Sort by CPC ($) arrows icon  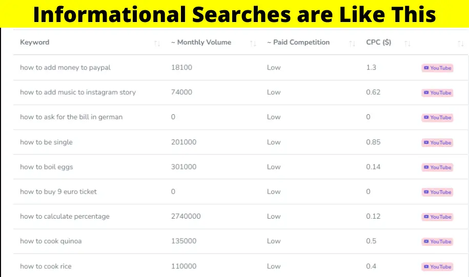[407, 44]
